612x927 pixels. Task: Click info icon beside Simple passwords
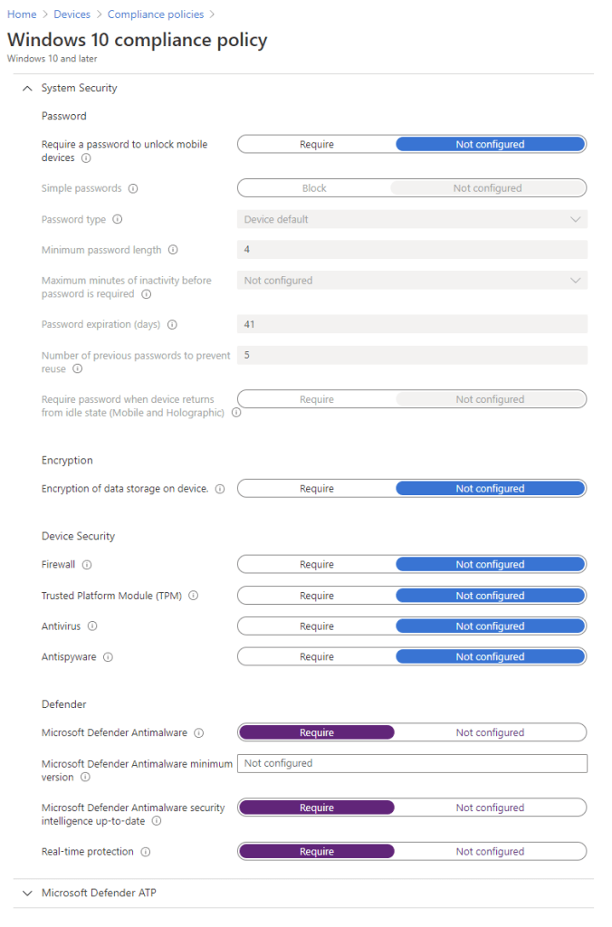point(133,189)
